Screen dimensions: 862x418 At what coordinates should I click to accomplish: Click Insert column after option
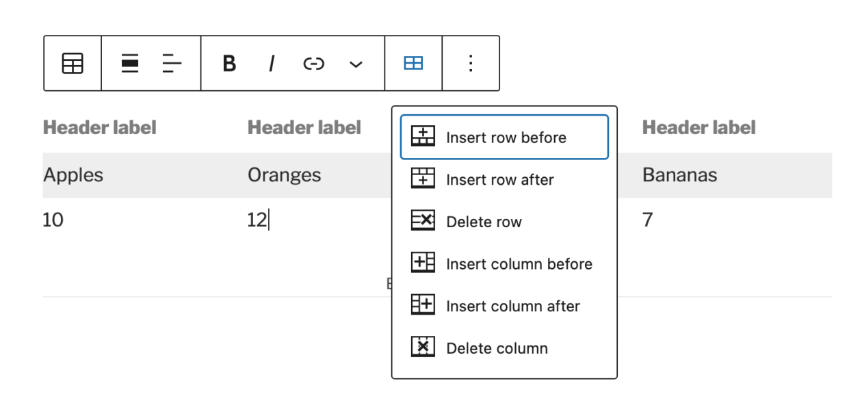tap(512, 306)
